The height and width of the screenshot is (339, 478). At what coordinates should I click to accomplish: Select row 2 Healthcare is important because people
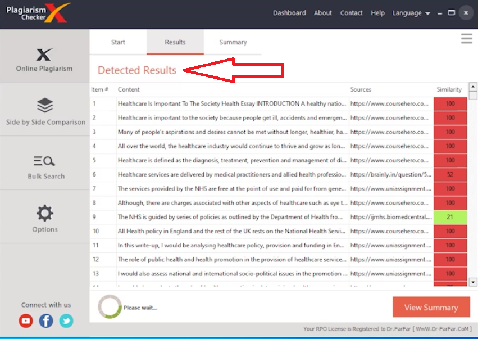[x=279, y=118]
